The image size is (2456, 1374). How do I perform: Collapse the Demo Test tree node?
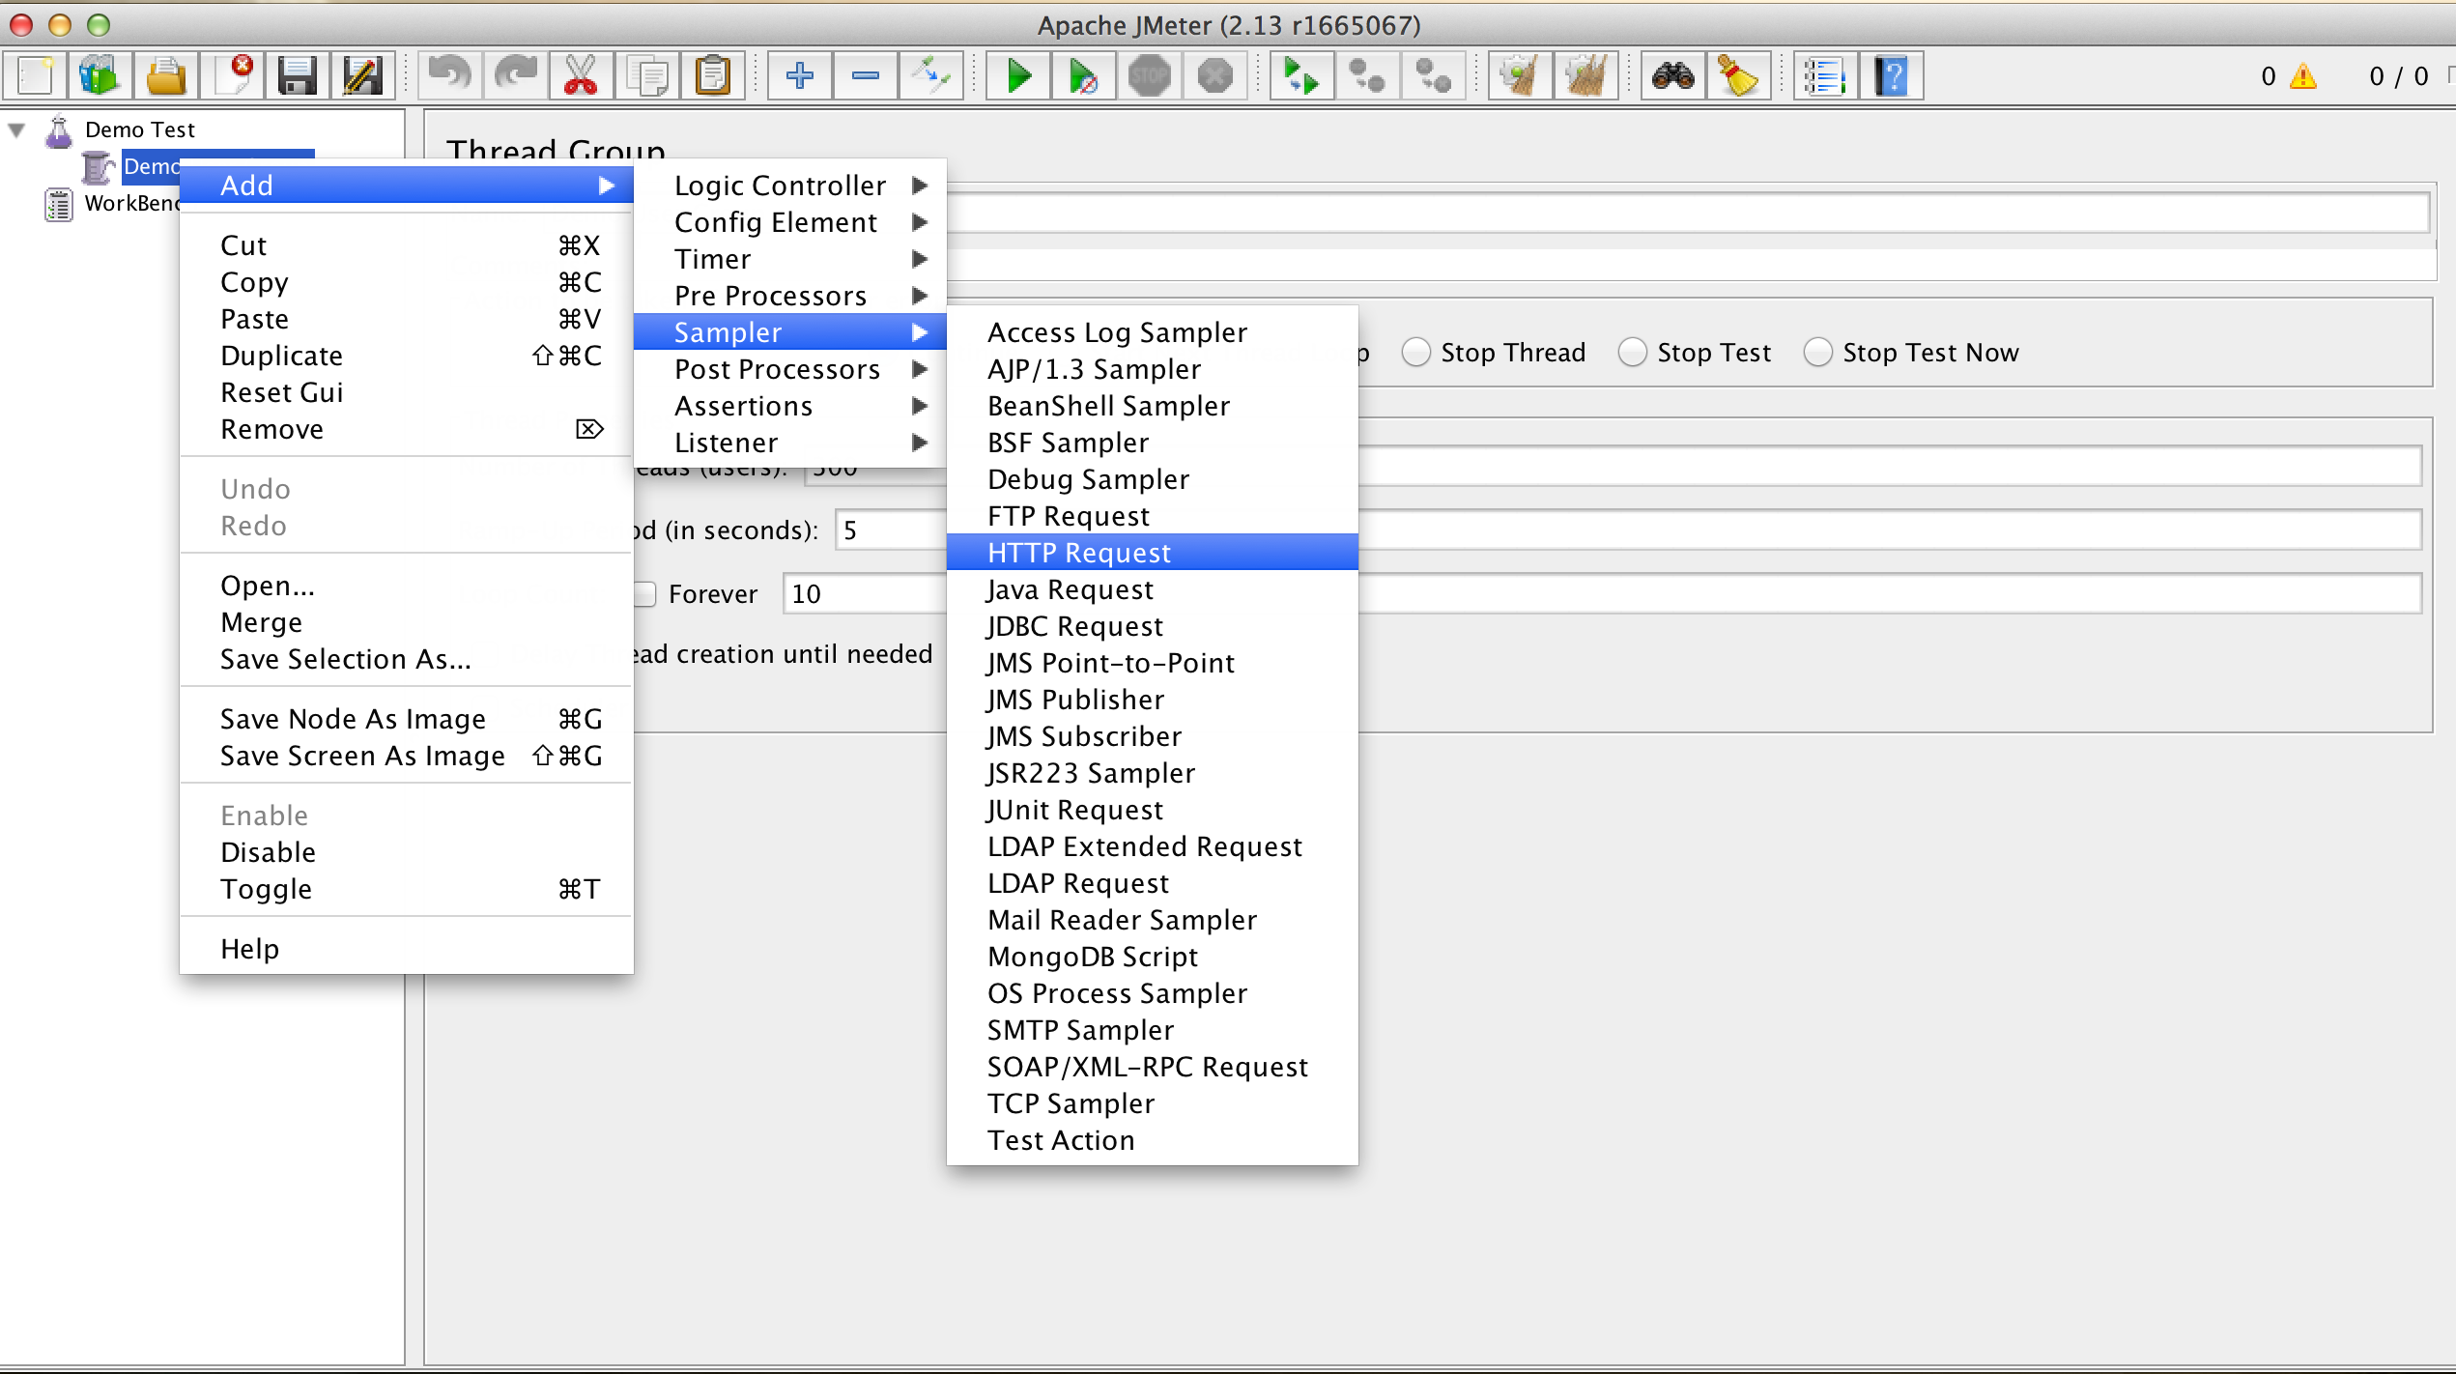[16, 129]
